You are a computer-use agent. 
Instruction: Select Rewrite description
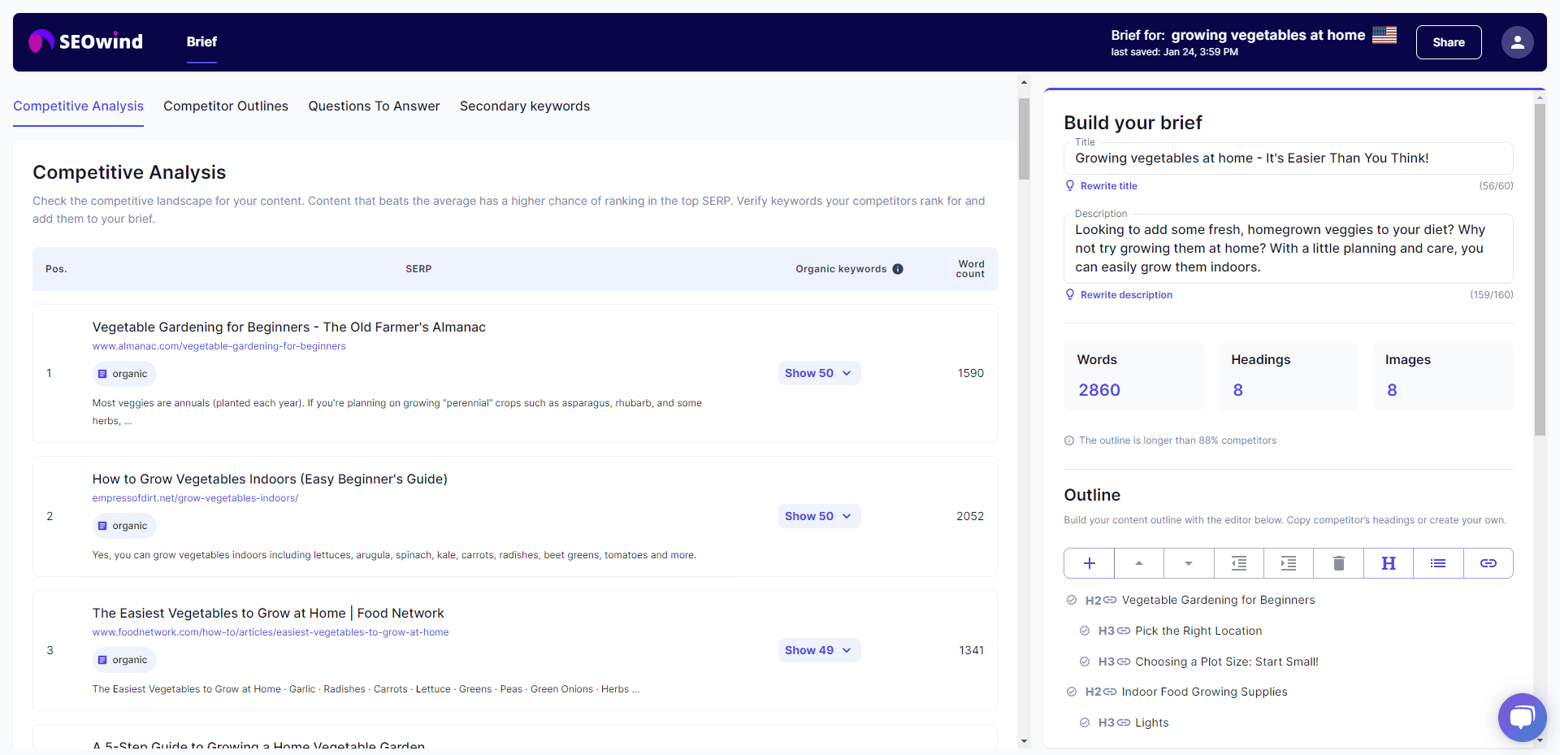(1126, 294)
